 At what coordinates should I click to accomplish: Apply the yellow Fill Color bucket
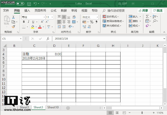coord(33,27)
